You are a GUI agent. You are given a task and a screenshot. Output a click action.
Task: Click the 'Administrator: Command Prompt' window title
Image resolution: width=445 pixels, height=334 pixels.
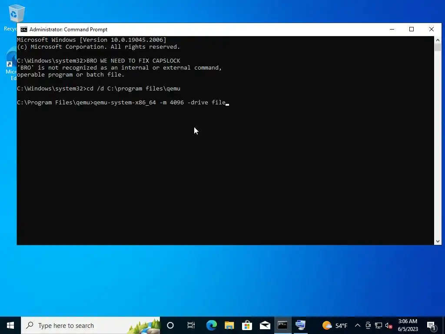[x=68, y=30]
